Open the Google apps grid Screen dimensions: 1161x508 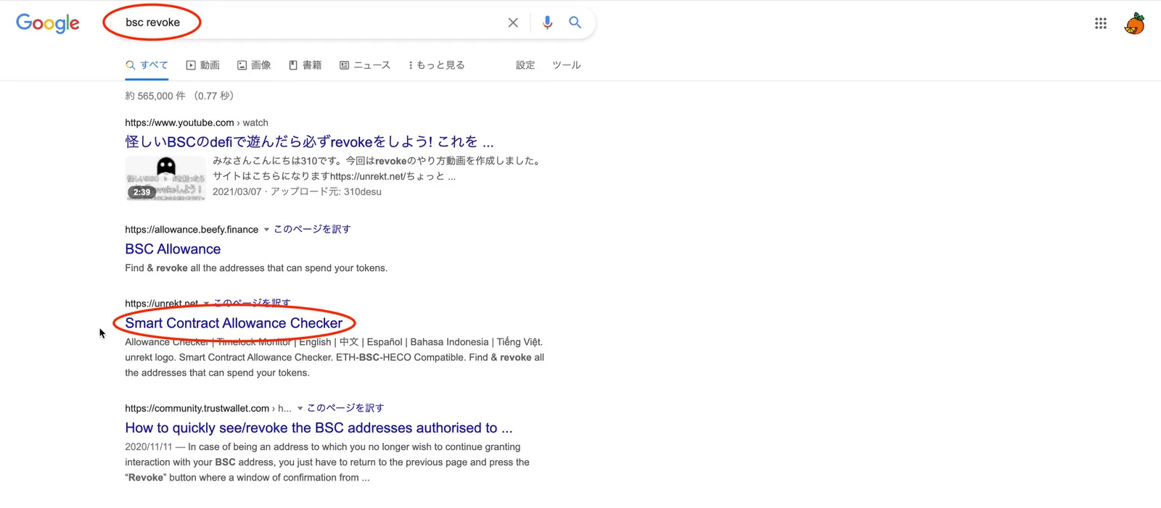pyautogui.click(x=1101, y=23)
